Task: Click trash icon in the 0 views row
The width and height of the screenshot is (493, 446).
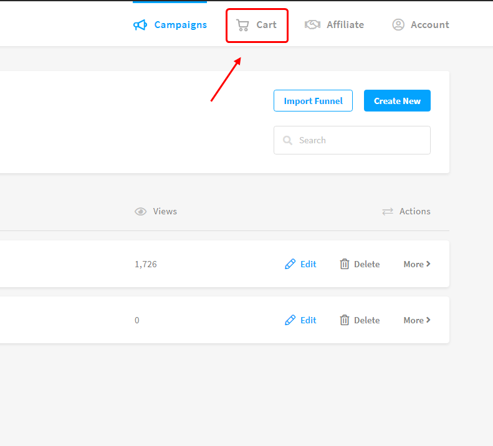Action: [x=345, y=320]
